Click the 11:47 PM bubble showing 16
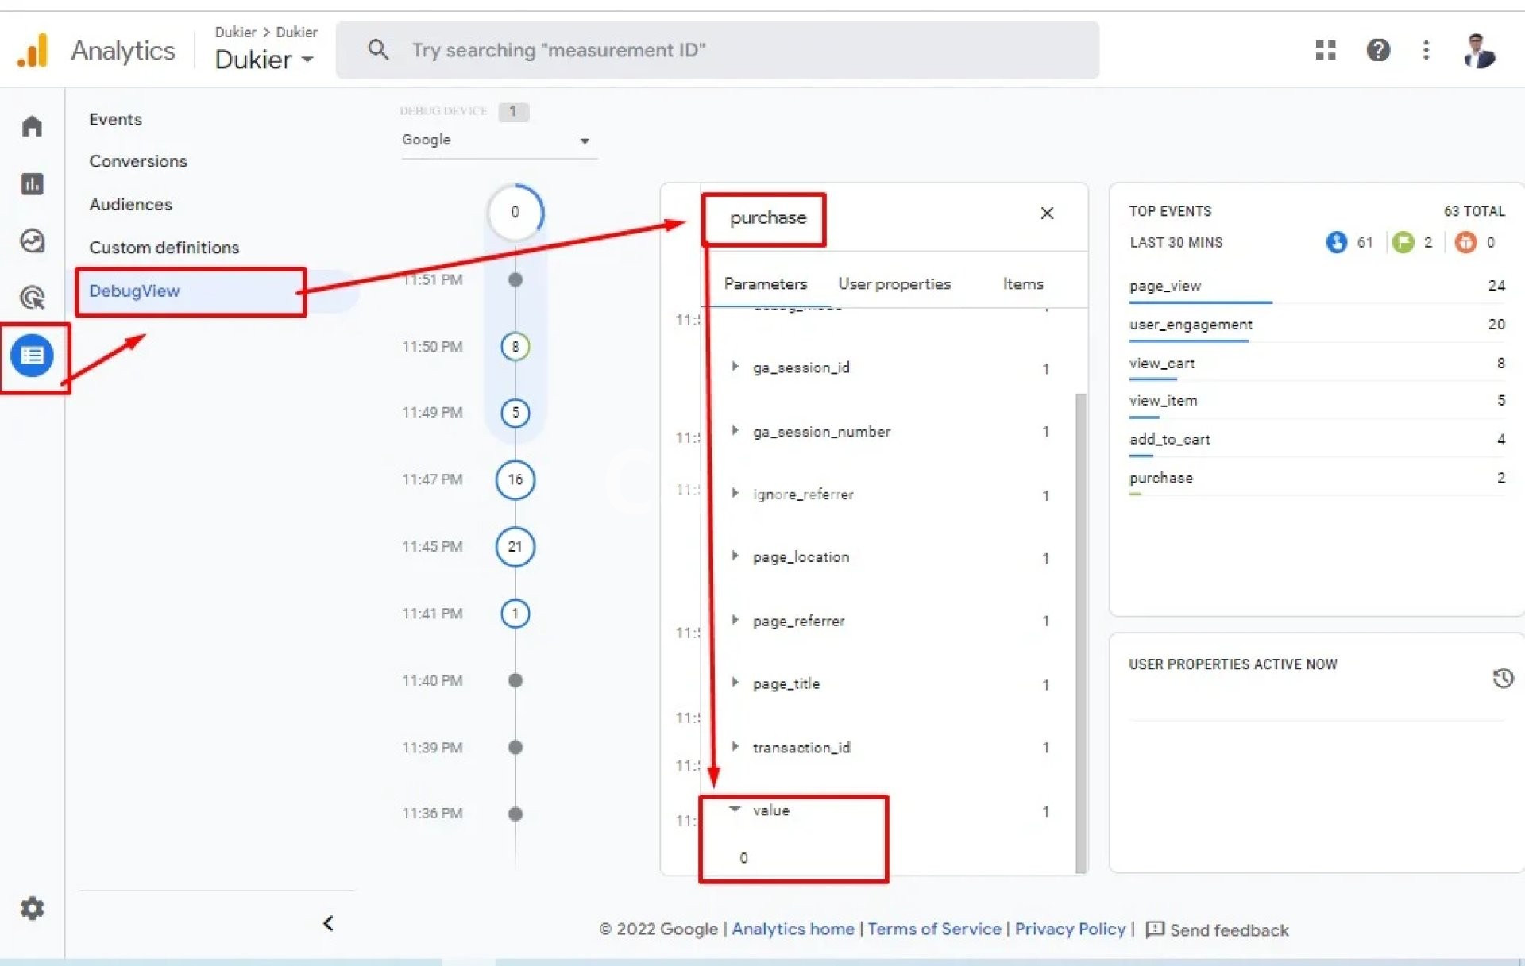Screen dimensions: 1525x966 [515, 479]
